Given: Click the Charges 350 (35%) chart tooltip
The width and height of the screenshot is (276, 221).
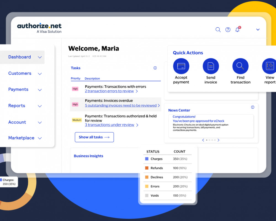Looking at the screenshot, I should (x=9, y=182).
